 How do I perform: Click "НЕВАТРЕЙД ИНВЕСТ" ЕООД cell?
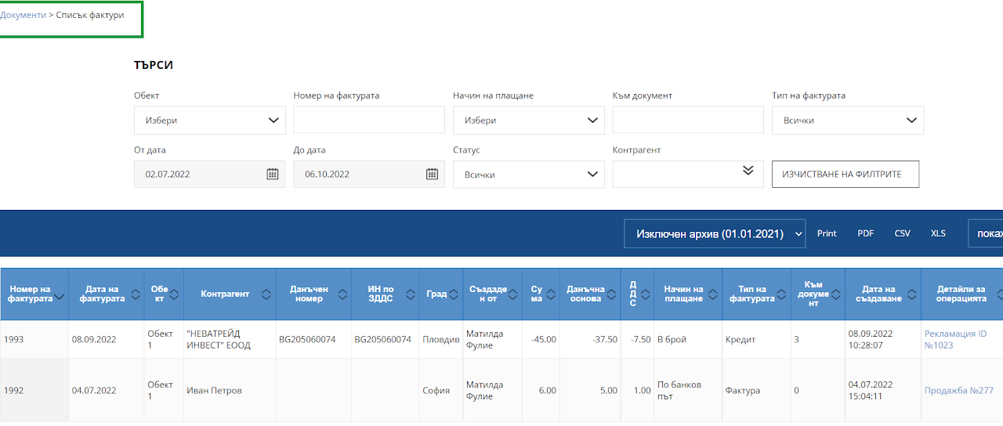pyautogui.click(x=230, y=339)
